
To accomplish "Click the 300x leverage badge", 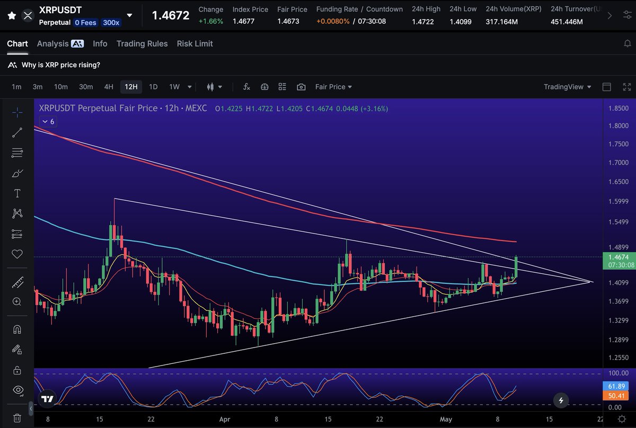I will (x=111, y=23).
